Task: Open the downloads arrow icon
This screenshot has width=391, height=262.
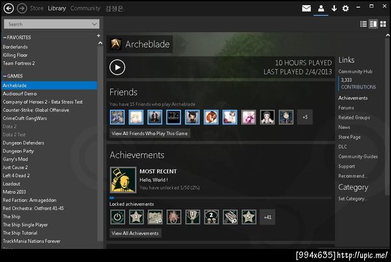Action: point(334,8)
